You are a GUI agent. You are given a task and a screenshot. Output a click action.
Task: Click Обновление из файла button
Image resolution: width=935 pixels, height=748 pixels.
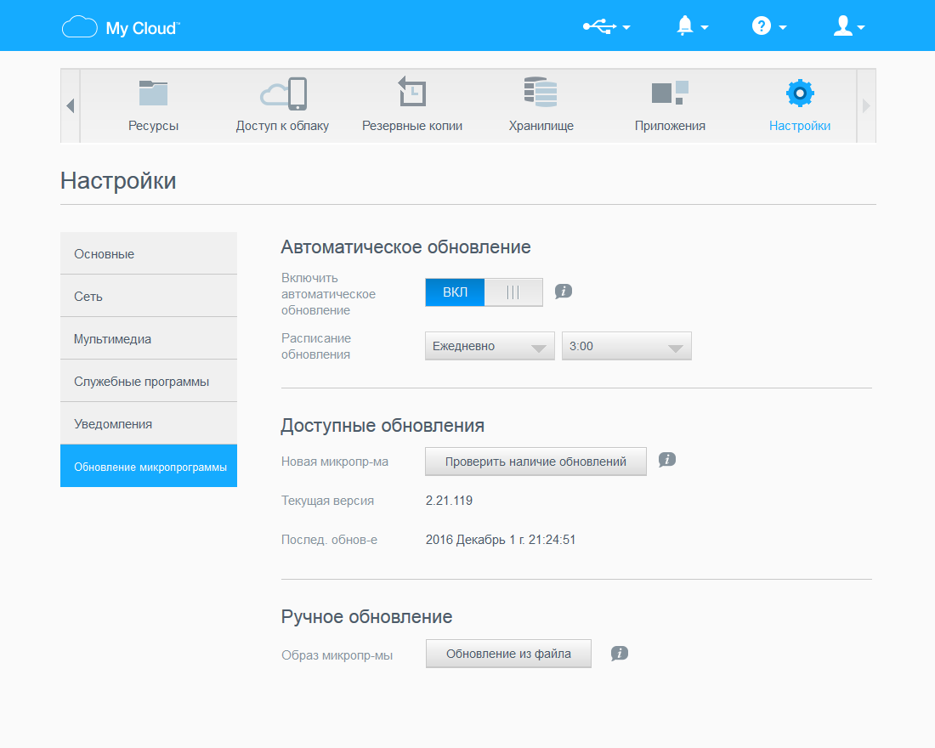pyautogui.click(x=508, y=654)
